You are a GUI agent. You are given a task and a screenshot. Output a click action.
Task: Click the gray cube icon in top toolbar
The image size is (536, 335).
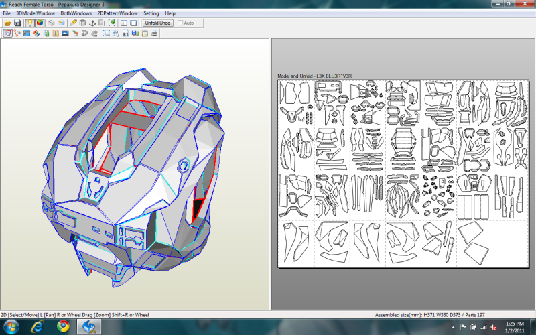pos(52,23)
